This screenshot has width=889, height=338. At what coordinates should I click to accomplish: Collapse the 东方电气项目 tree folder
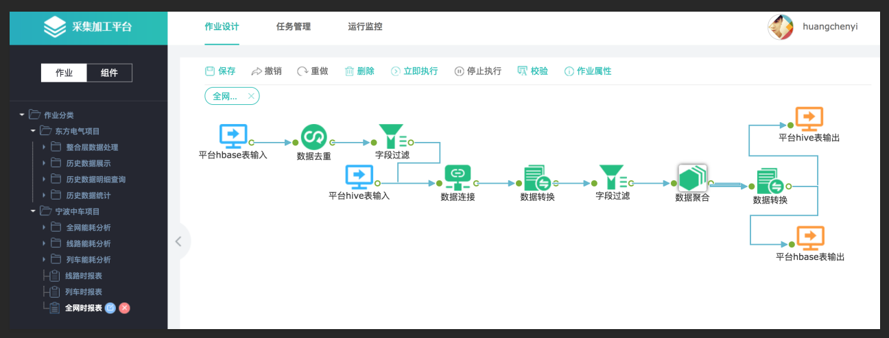[x=33, y=131]
